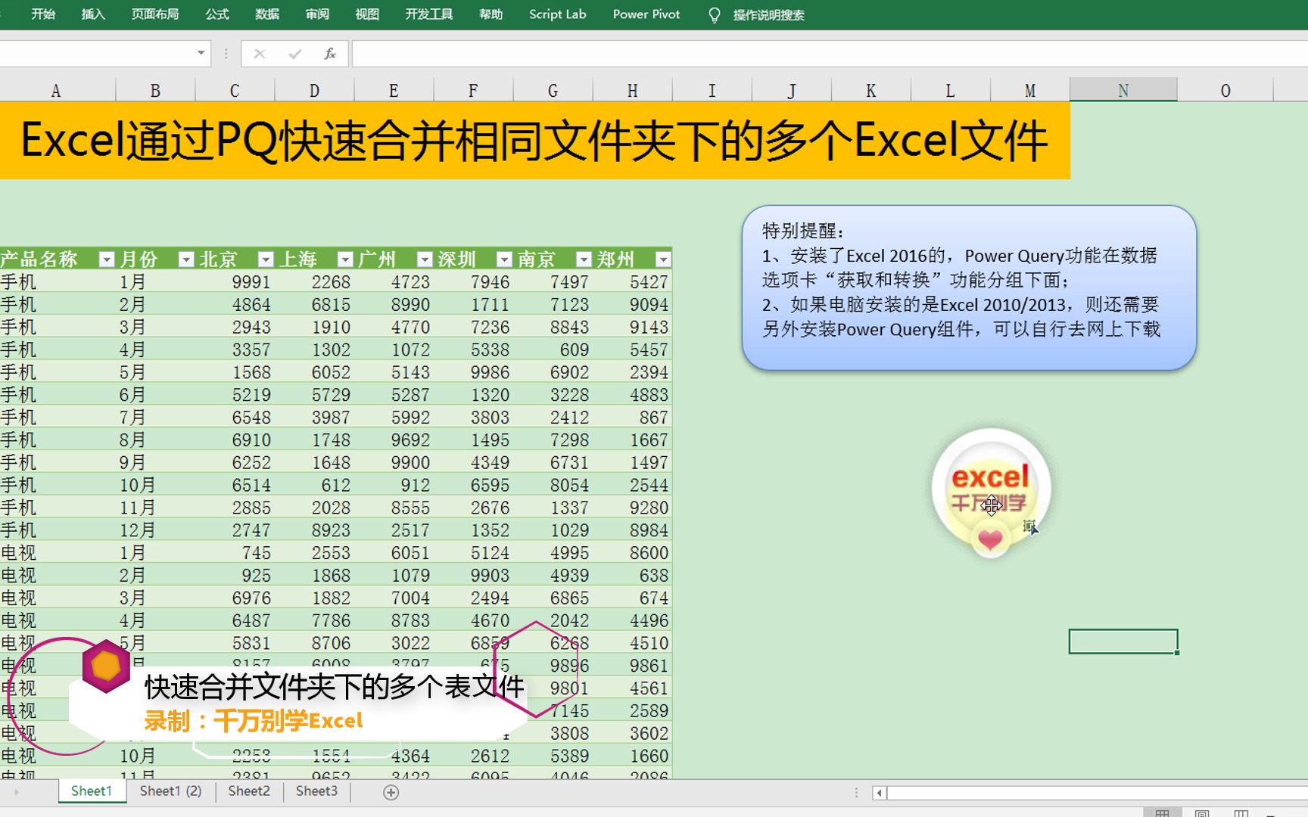1308x817 pixels.
Task: Open the 帮助 ribbon tab
Action: pos(491,14)
